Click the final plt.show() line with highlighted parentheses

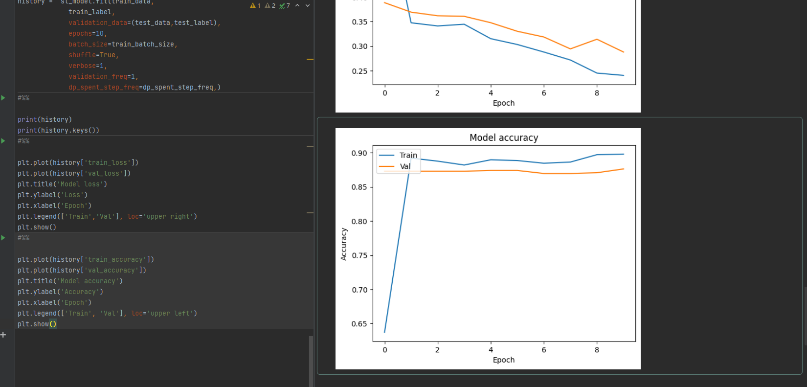[x=37, y=324]
